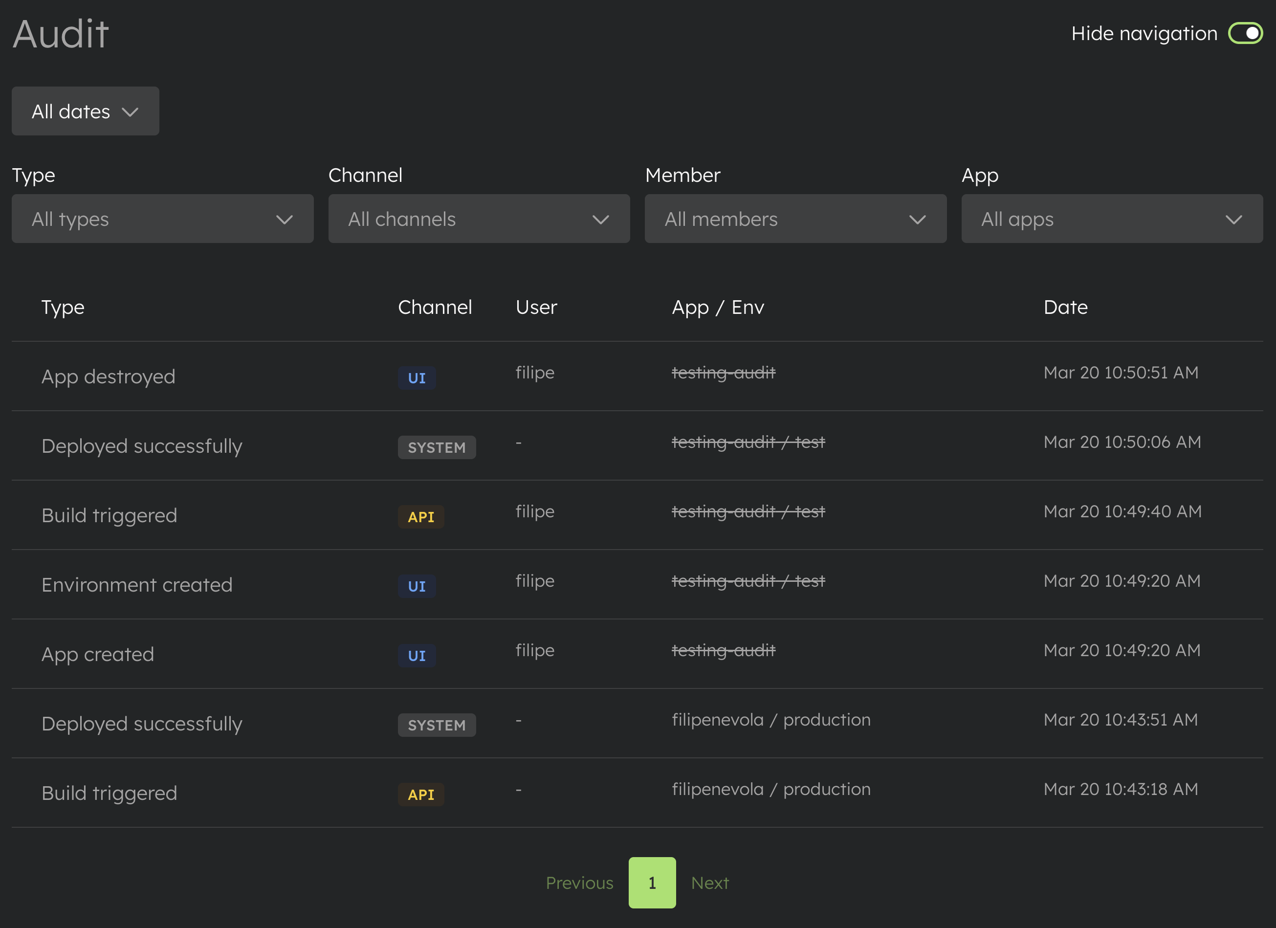Open the All dates filter

[85, 111]
